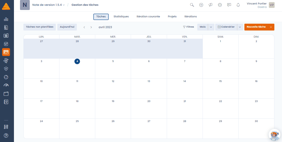Expand the Mois view dropdown arrow
Image resolution: width=282 pixels, height=142 pixels.
point(211,27)
